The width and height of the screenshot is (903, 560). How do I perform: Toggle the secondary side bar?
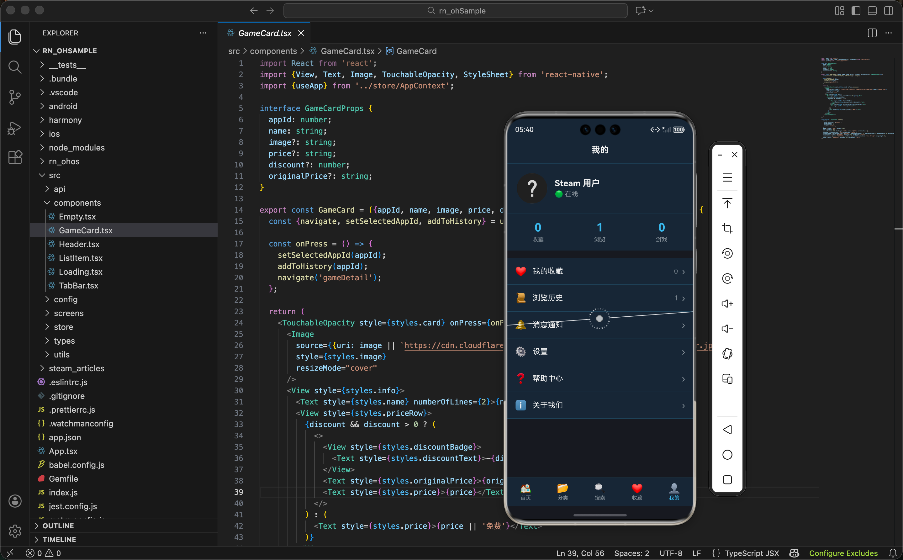888,11
